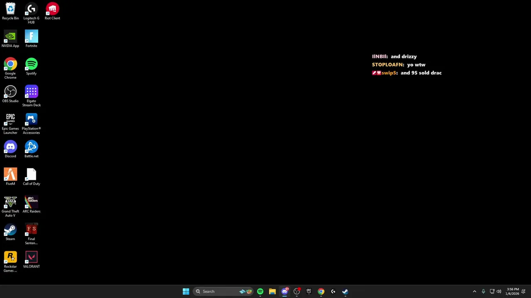Select the VALORANT desktop shortcut
Viewport: 531px width, 298px height.
31,260
